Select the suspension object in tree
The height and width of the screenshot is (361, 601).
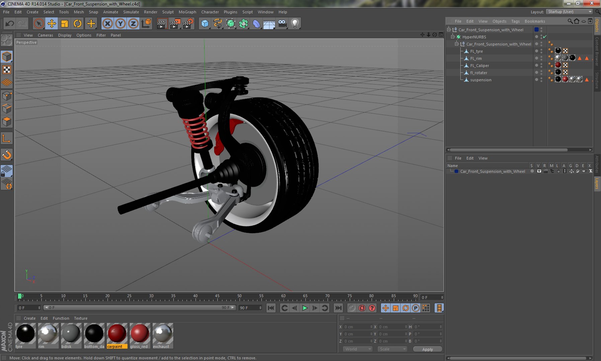tap(481, 80)
